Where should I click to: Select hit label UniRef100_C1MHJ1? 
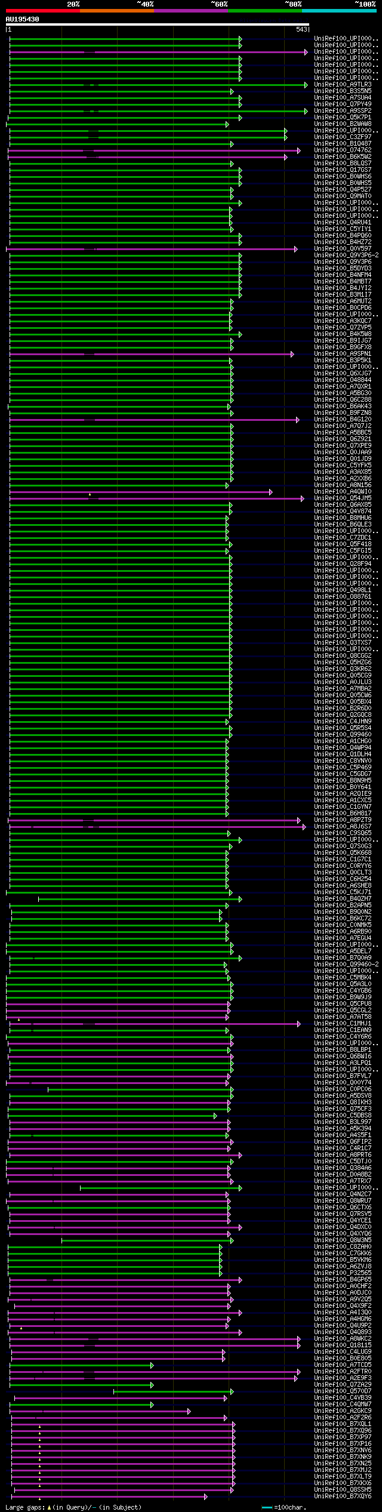pos(343,1024)
